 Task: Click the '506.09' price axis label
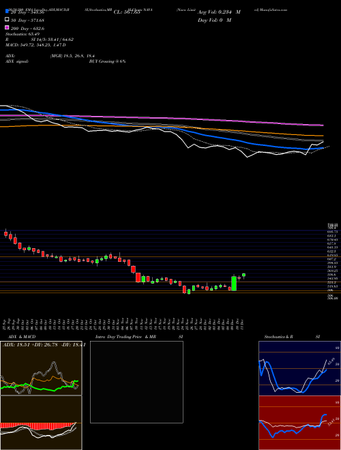pyautogui.click(x=333, y=299)
